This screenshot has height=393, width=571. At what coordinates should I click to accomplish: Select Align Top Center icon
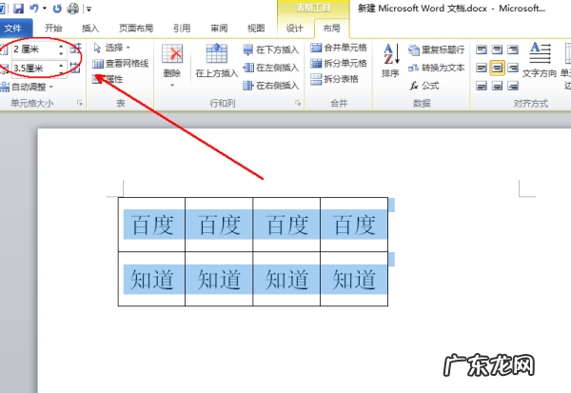click(497, 49)
